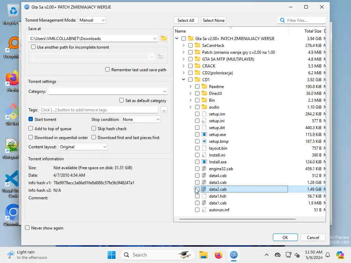Open the Windows Start menu
The height and width of the screenshot is (263, 351).
point(111,255)
